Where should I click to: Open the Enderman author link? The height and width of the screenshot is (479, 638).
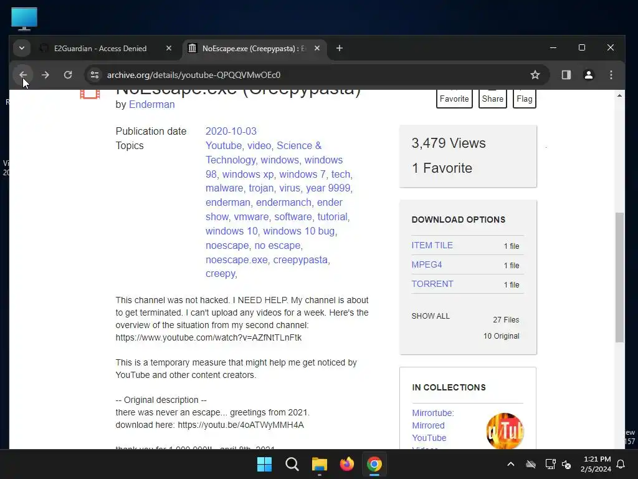pyautogui.click(x=152, y=104)
